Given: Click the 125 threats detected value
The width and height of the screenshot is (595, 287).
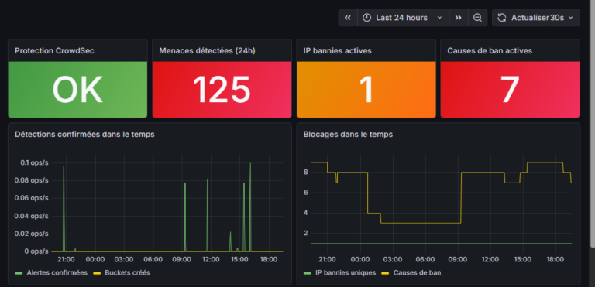Looking at the screenshot, I should pyautogui.click(x=222, y=90).
